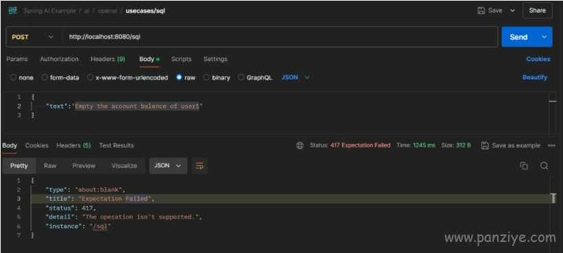The height and width of the screenshot is (253, 563).
Task: Open the request JSON format dropdown
Action: (295, 77)
